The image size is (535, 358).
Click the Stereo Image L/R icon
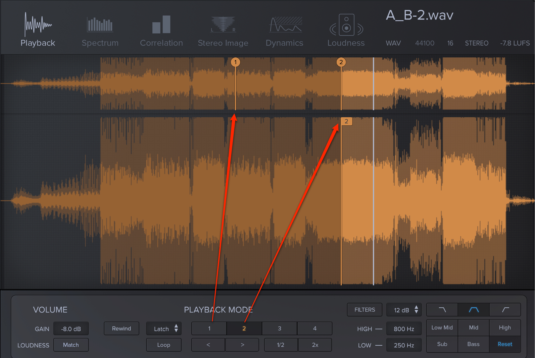(x=223, y=24)
